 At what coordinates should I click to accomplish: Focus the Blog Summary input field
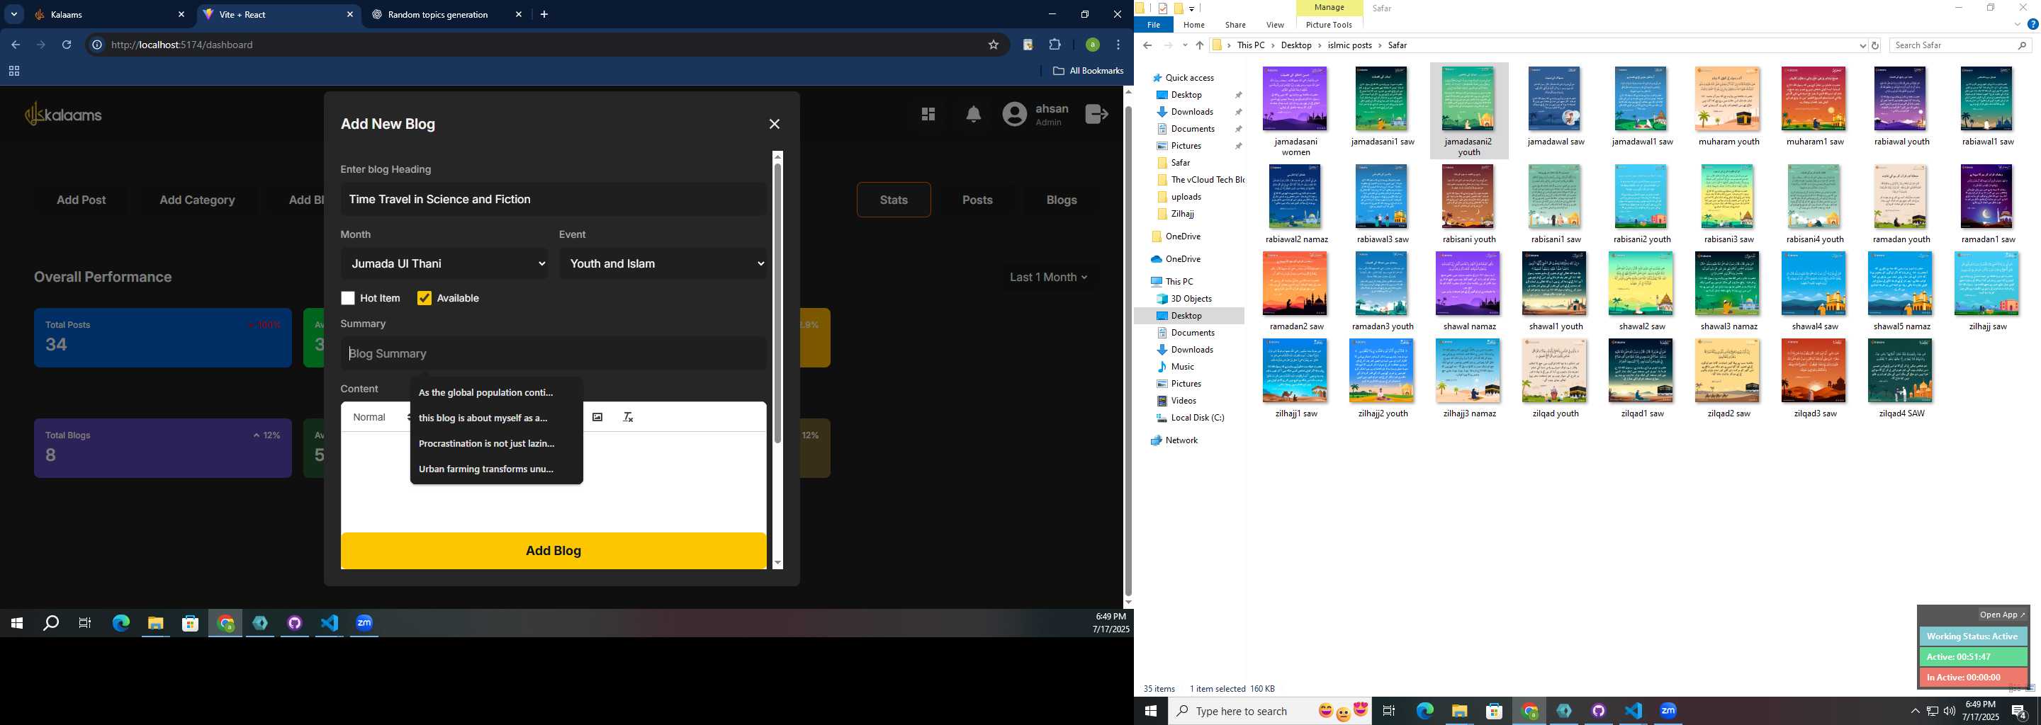553,354
